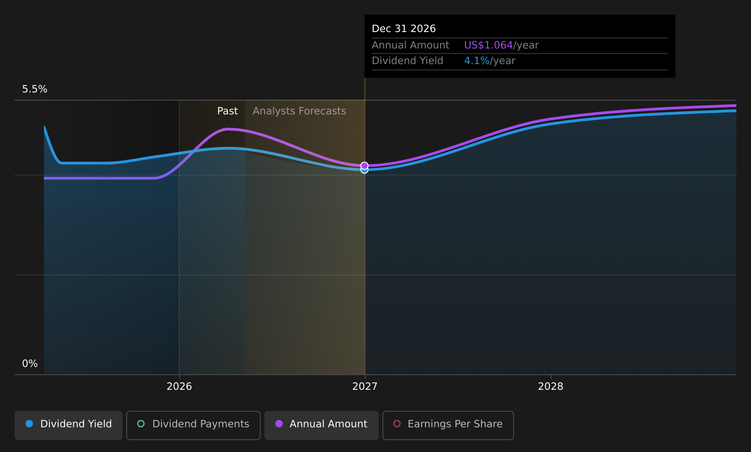This screenshot has height=452, width=751.
Task: Click the 2026 x-axis label
Action: [x=179, y=387]
